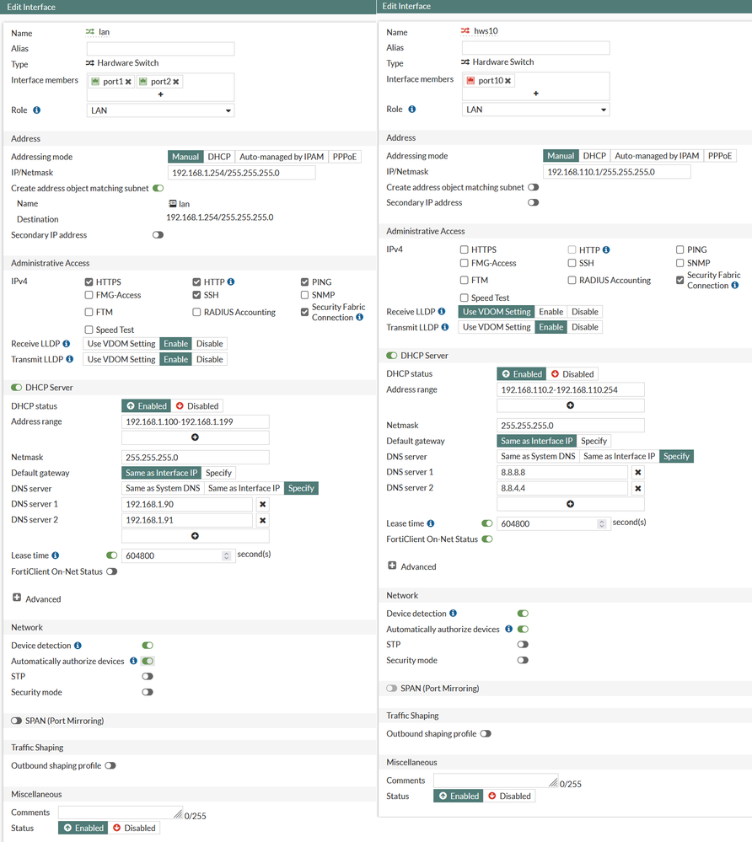This screenshot has width=752, height=842.
Task: Set lan DNS server to Same as System DNS
Action: [162, 488]
